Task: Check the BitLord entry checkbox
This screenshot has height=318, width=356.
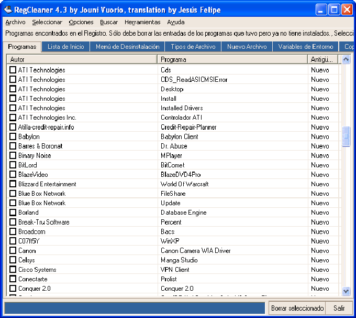Action: click(13, 165)
